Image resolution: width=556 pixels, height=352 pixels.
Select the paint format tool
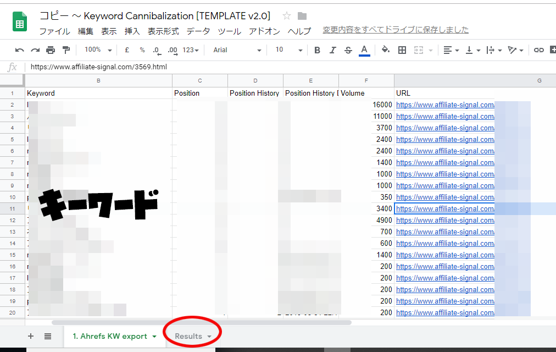pos(66,50)
